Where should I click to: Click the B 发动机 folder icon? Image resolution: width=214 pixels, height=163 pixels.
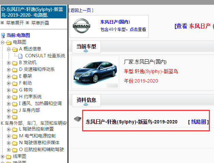point(15,63)
